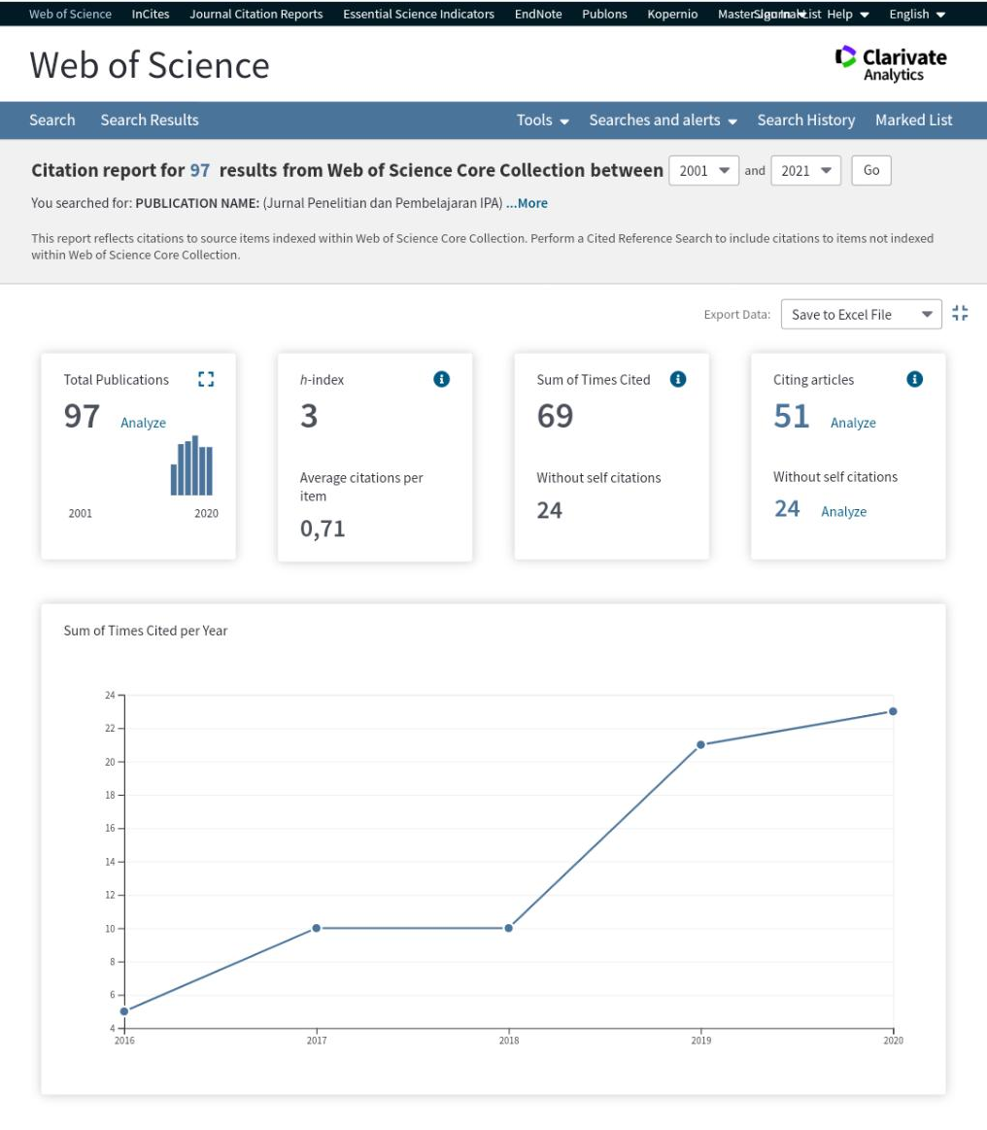This screenshot has height=1130, width=987.
Task: Open InCites from top bar
Action: pos(151,14)
